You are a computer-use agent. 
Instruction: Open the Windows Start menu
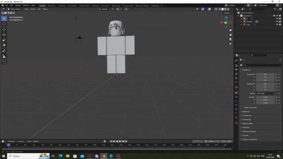4,156
